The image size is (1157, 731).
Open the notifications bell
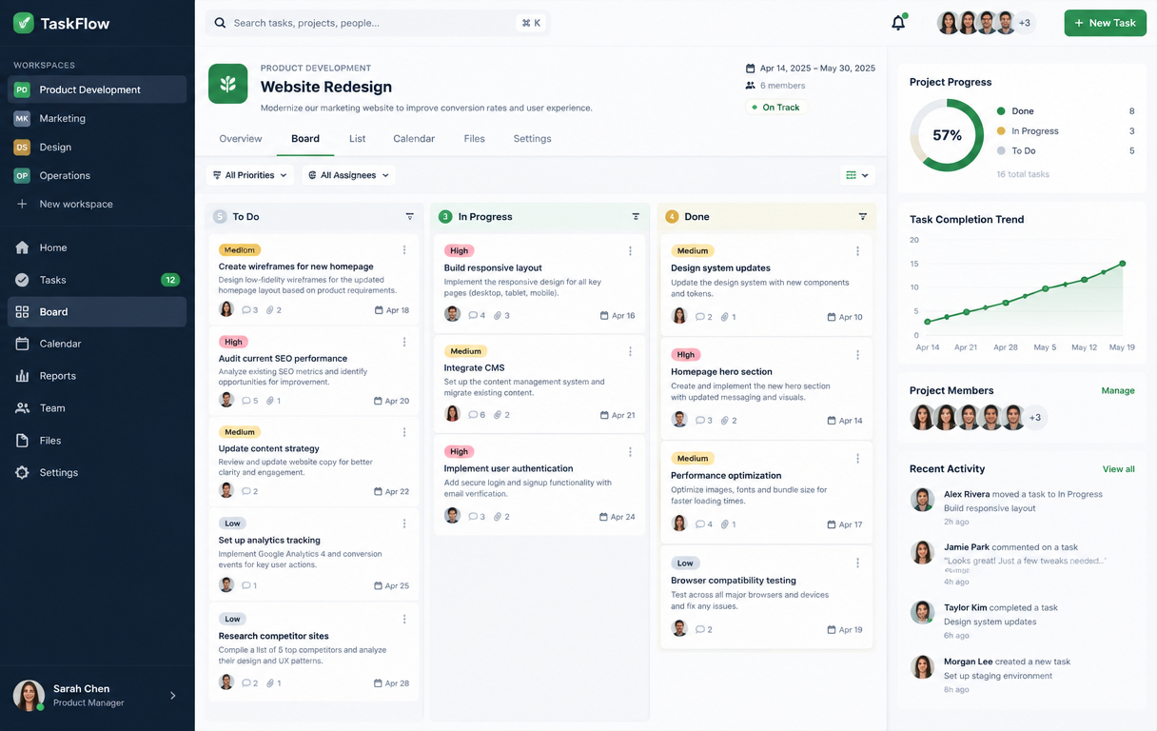[x=898, y=23]
